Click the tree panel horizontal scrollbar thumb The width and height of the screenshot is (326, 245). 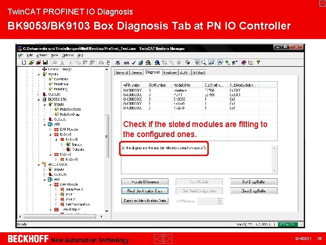point(59,216)
